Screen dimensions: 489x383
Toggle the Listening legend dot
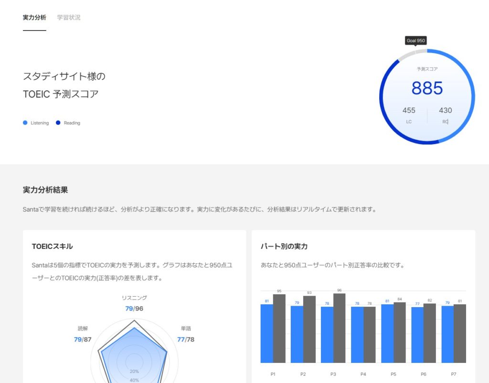click(x=25, y=123)
